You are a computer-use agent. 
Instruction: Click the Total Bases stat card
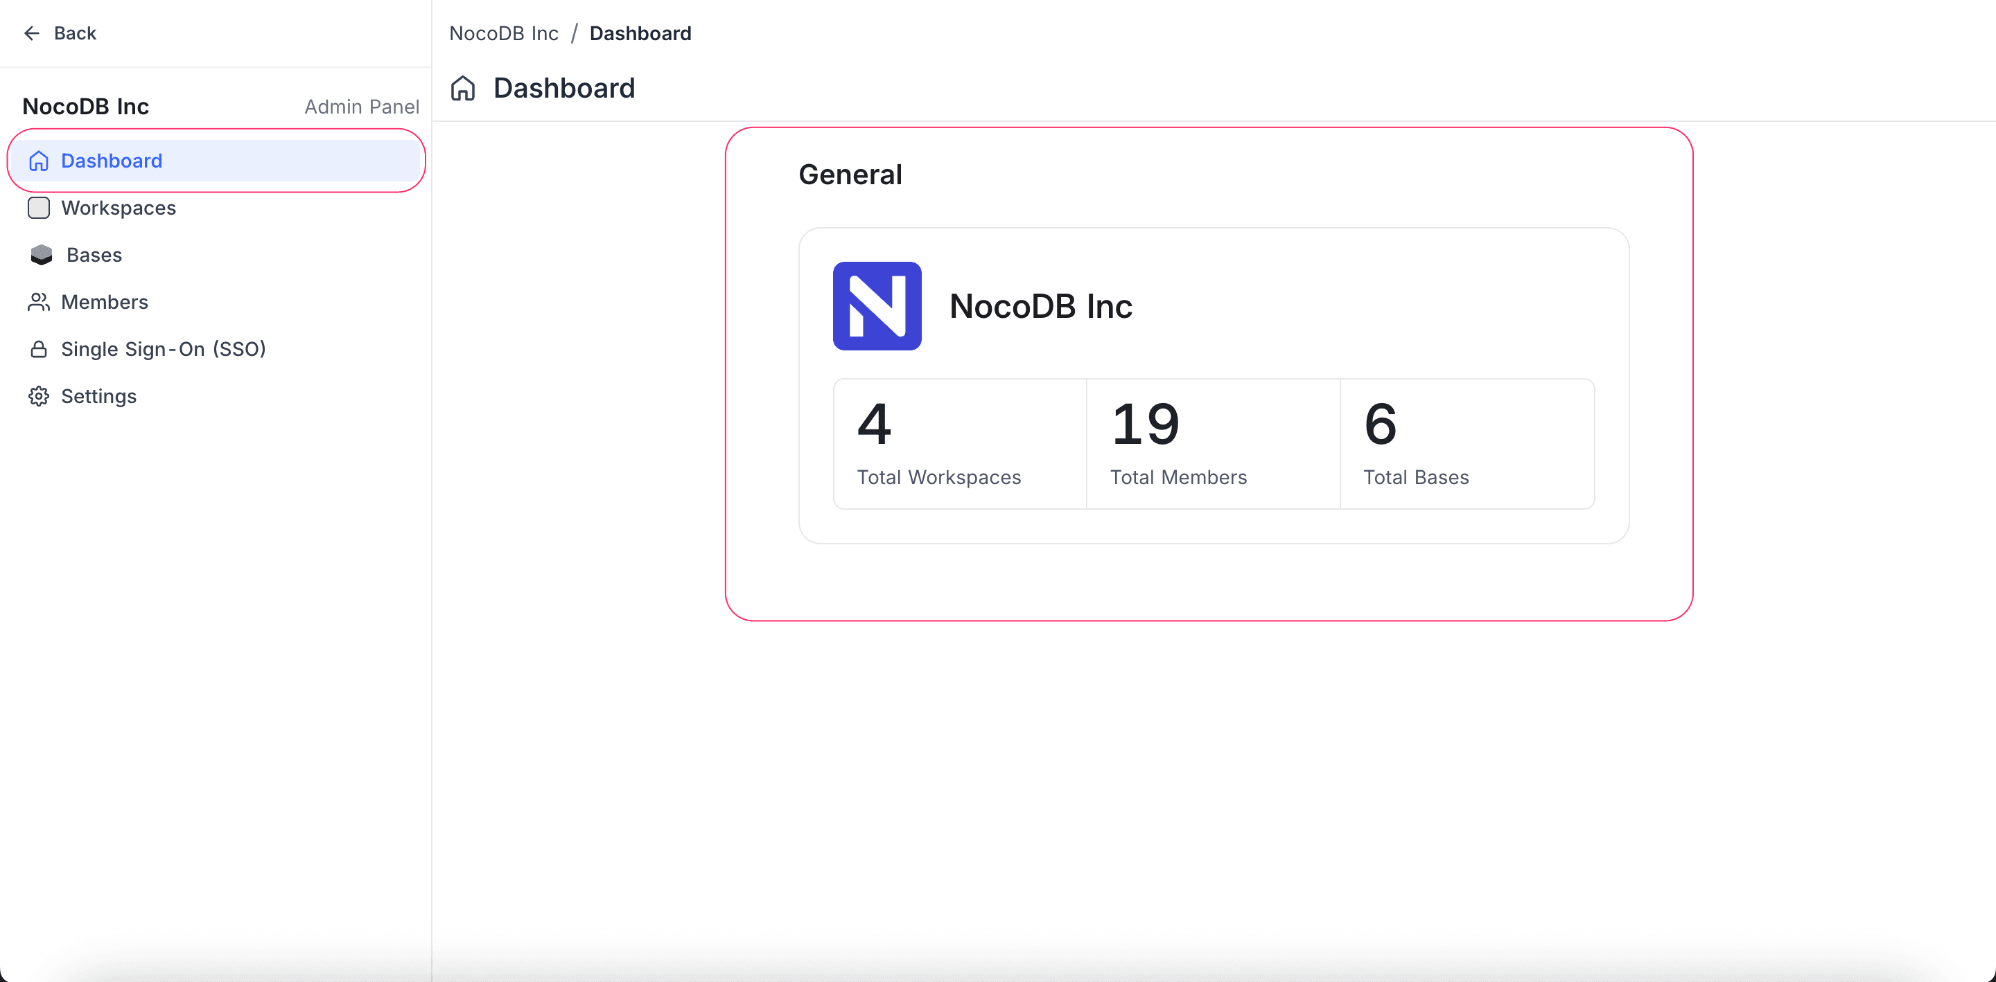point(1466,444)
